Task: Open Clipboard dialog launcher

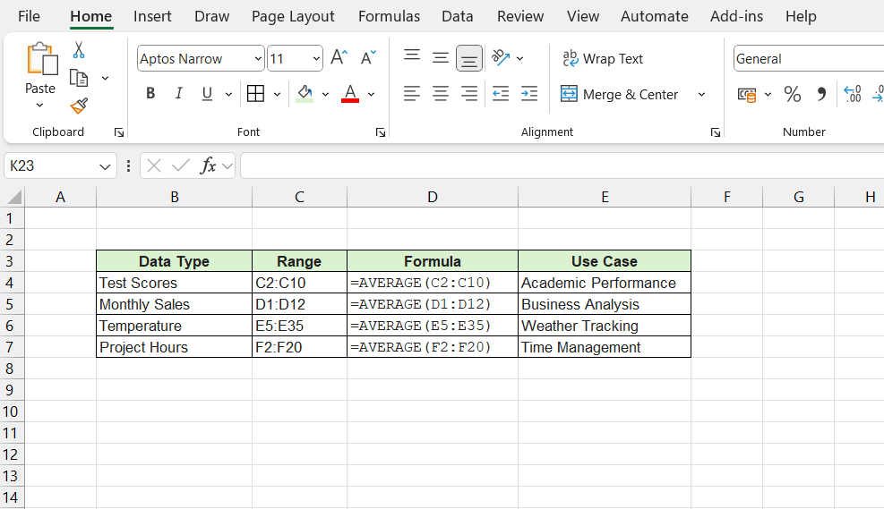Action: (x=119, y=132)
